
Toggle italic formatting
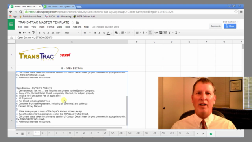[100, 33]
